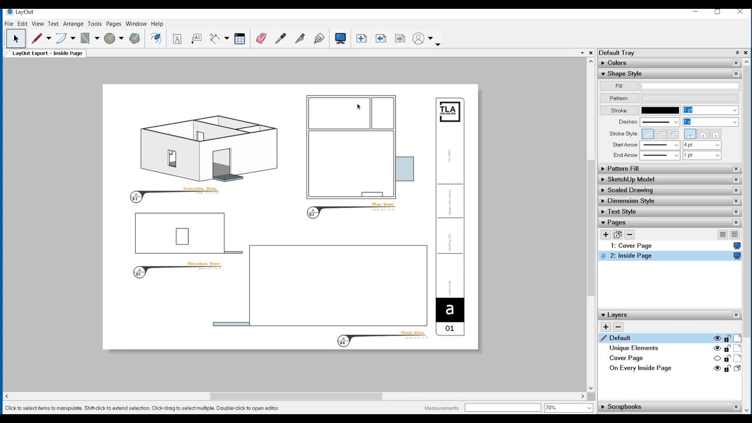752x423 pixels.
Task: Activate the Select arrow tool
Action: point(16,39)
